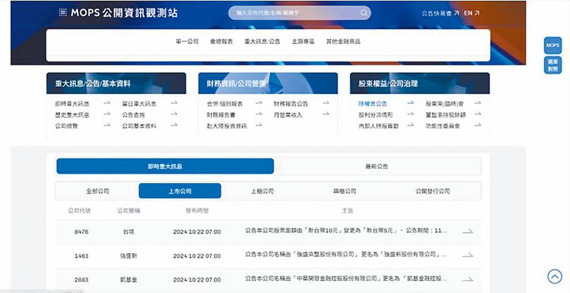Switch to the 最新公告 tab

coord(377,166)
